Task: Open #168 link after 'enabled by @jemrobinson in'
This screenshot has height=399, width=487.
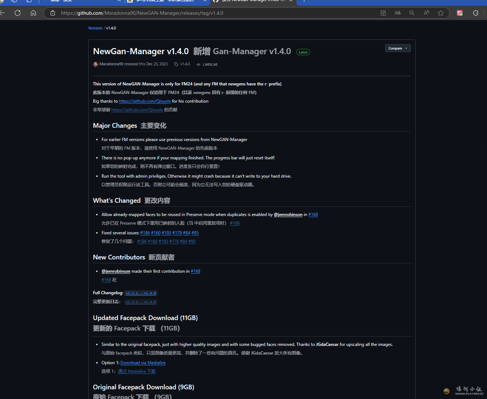Action: [x=313, y=215]
